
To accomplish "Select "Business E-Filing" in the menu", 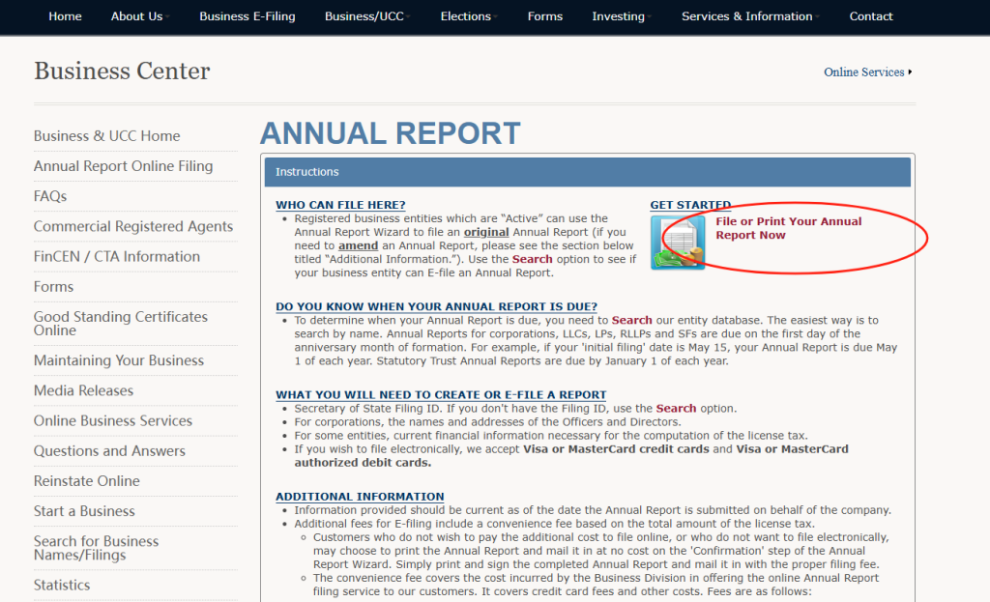I will (x=247, y=16).
